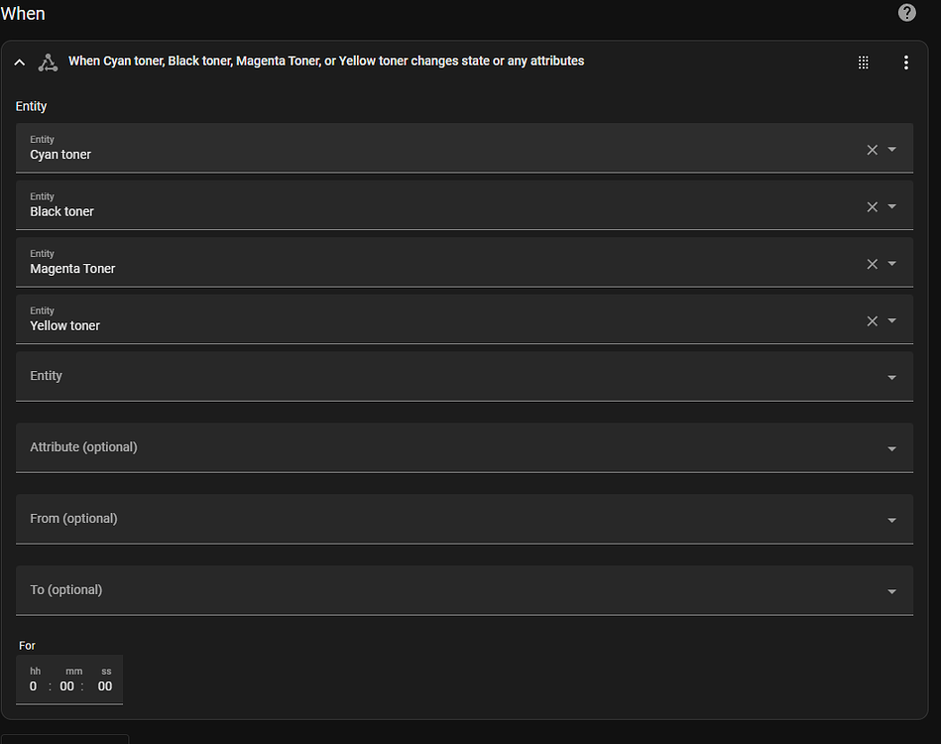Expand the Magenta Toner dropdown arrow
This screenshot has height=744, width=941.
pyautogui.click(x=891, y=263)
